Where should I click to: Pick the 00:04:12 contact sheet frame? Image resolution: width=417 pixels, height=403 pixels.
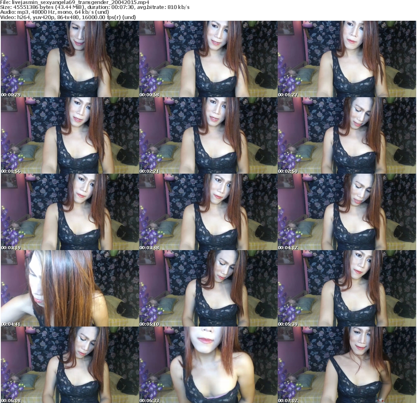pos(347,212)
